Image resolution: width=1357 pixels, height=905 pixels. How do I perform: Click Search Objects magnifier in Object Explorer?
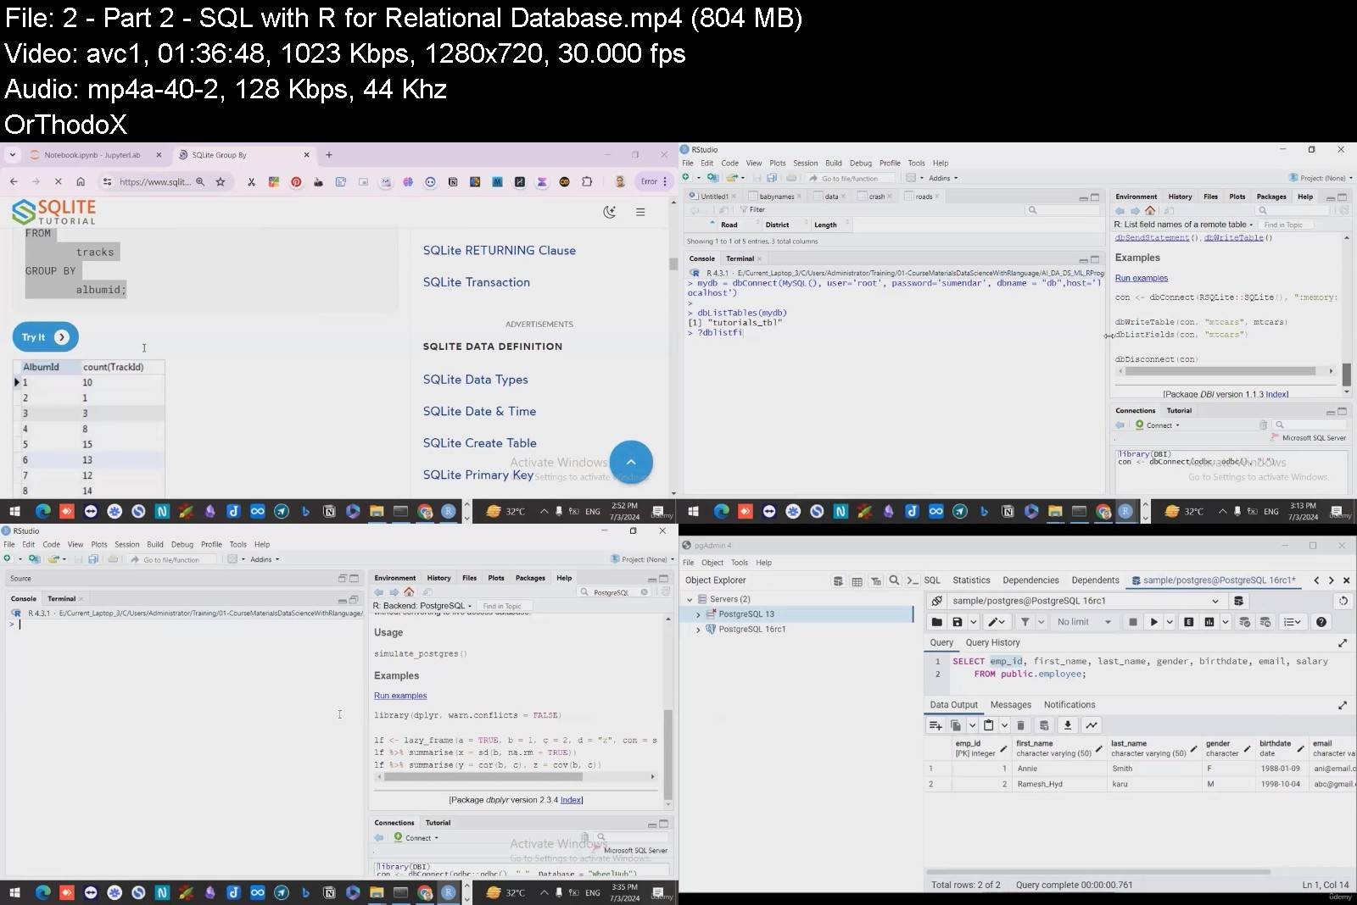(894, 581)
